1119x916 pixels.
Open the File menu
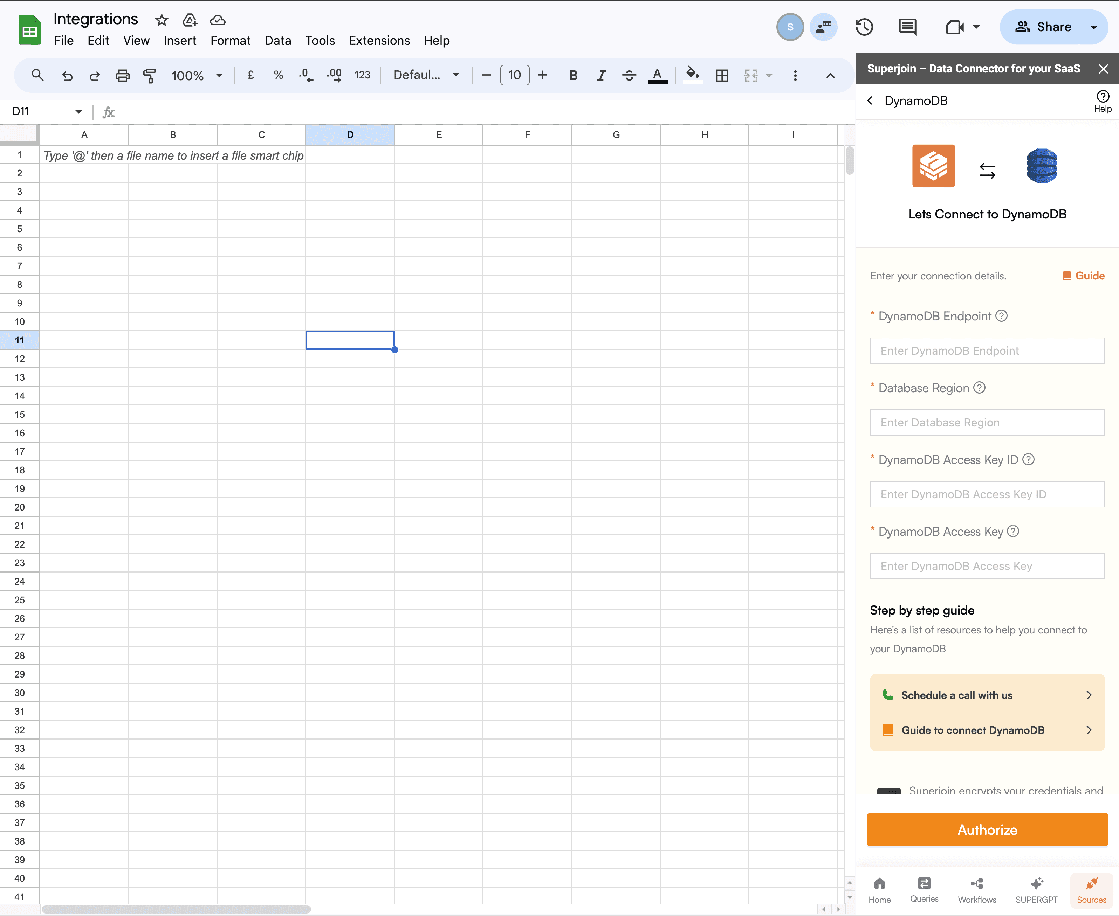[x=64, y=41]
